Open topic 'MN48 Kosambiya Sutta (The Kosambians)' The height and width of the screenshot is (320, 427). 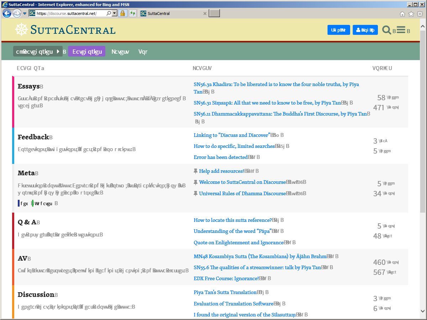click(x=260, y=256)
